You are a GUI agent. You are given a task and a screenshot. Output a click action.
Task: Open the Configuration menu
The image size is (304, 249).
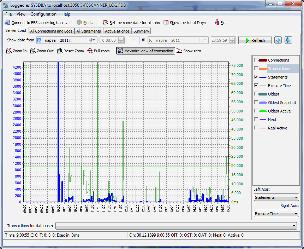coord(43,14)
